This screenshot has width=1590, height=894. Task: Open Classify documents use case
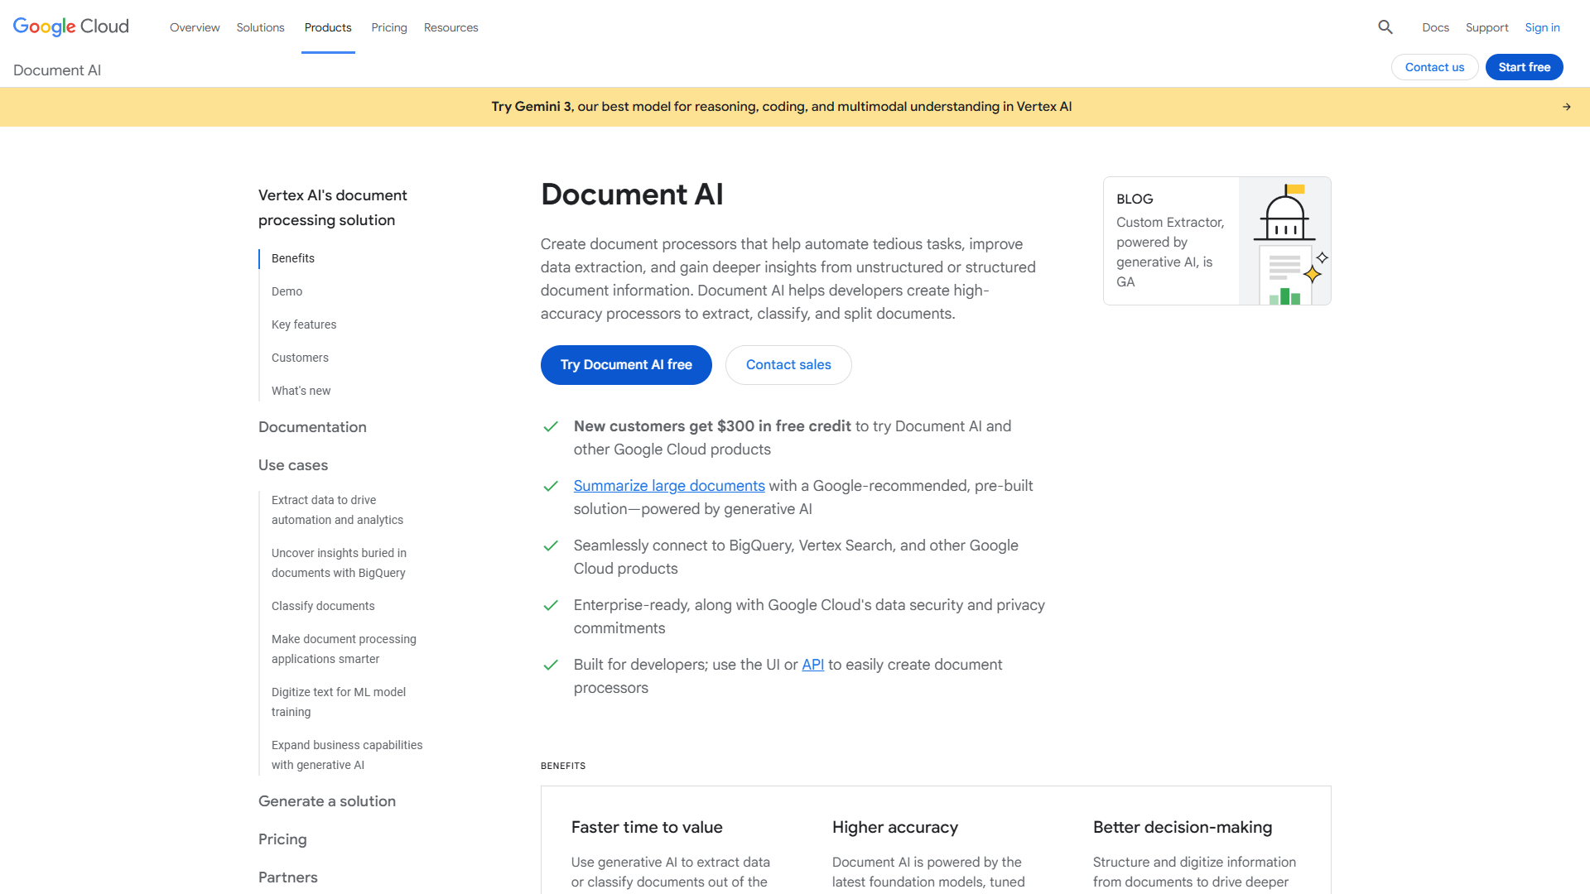pyautogui.click(x=322, y=606)
